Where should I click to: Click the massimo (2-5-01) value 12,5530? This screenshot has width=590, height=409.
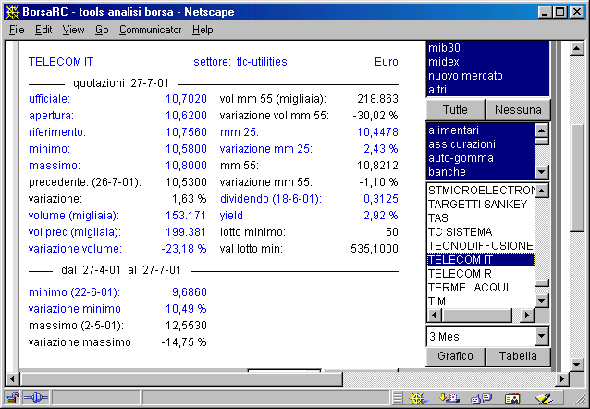pyautogui.click(x=186, y=326)
